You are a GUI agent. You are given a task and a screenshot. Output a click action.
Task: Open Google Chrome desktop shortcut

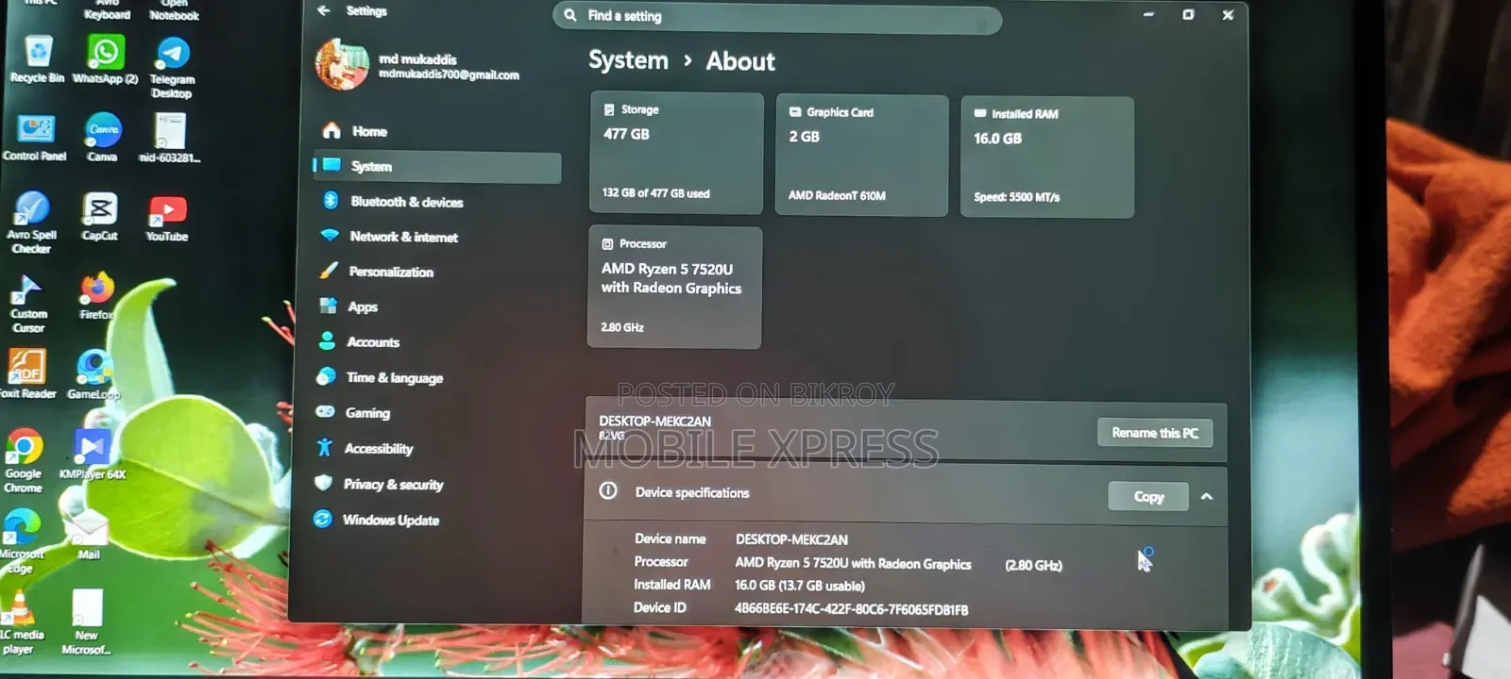(x=24, y=462)
